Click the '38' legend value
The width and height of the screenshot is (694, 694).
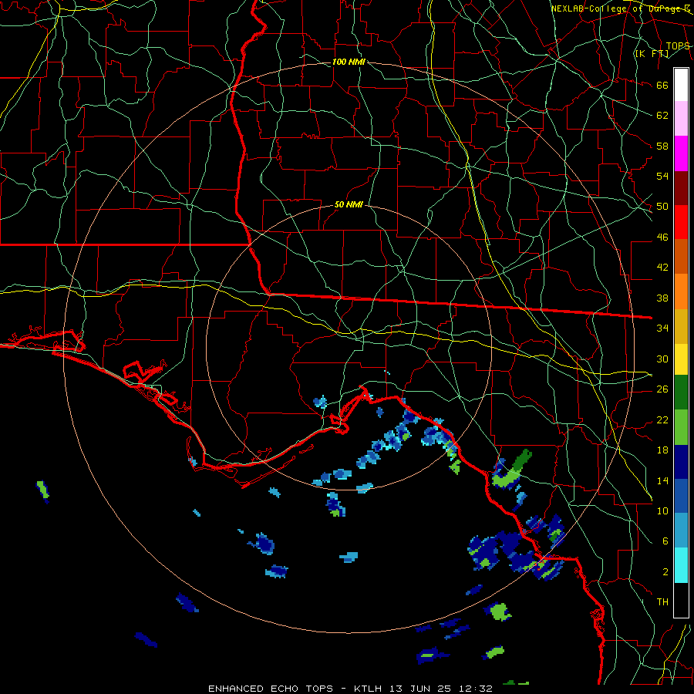pyautogui.click(x=662, y=298)
